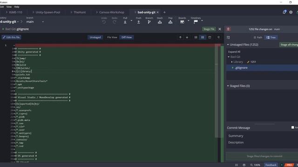Collapse the Bad Git folder
The height and width of the screenshot is (167, 298).
click(x=229, y=57)
